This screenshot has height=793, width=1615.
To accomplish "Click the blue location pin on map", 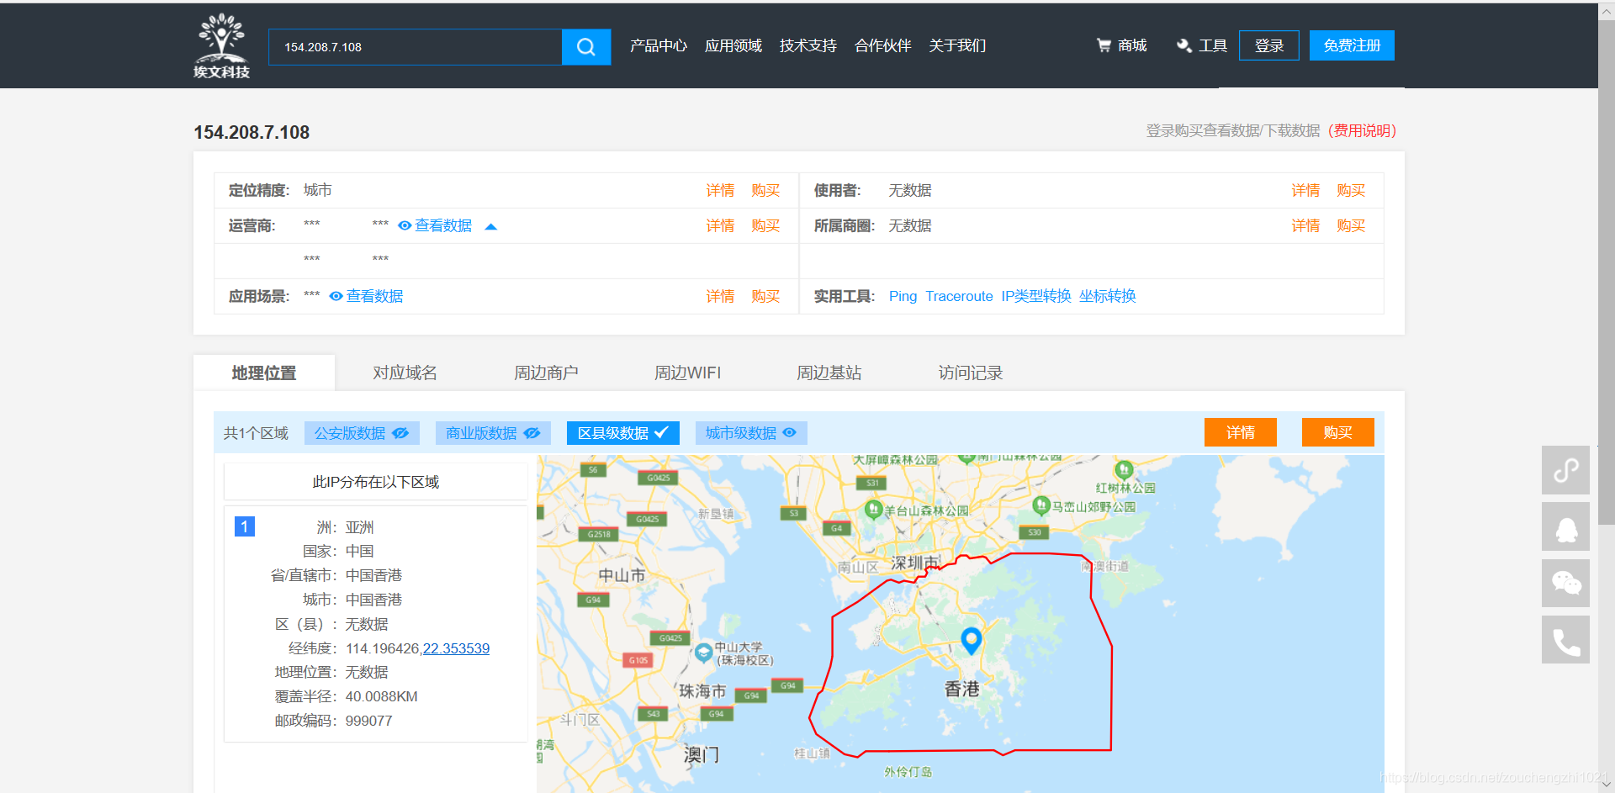I will coord(972,640).
